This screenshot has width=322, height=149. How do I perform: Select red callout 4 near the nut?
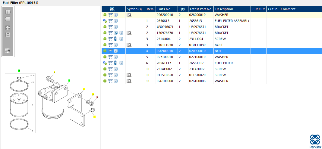pos(97,97)
